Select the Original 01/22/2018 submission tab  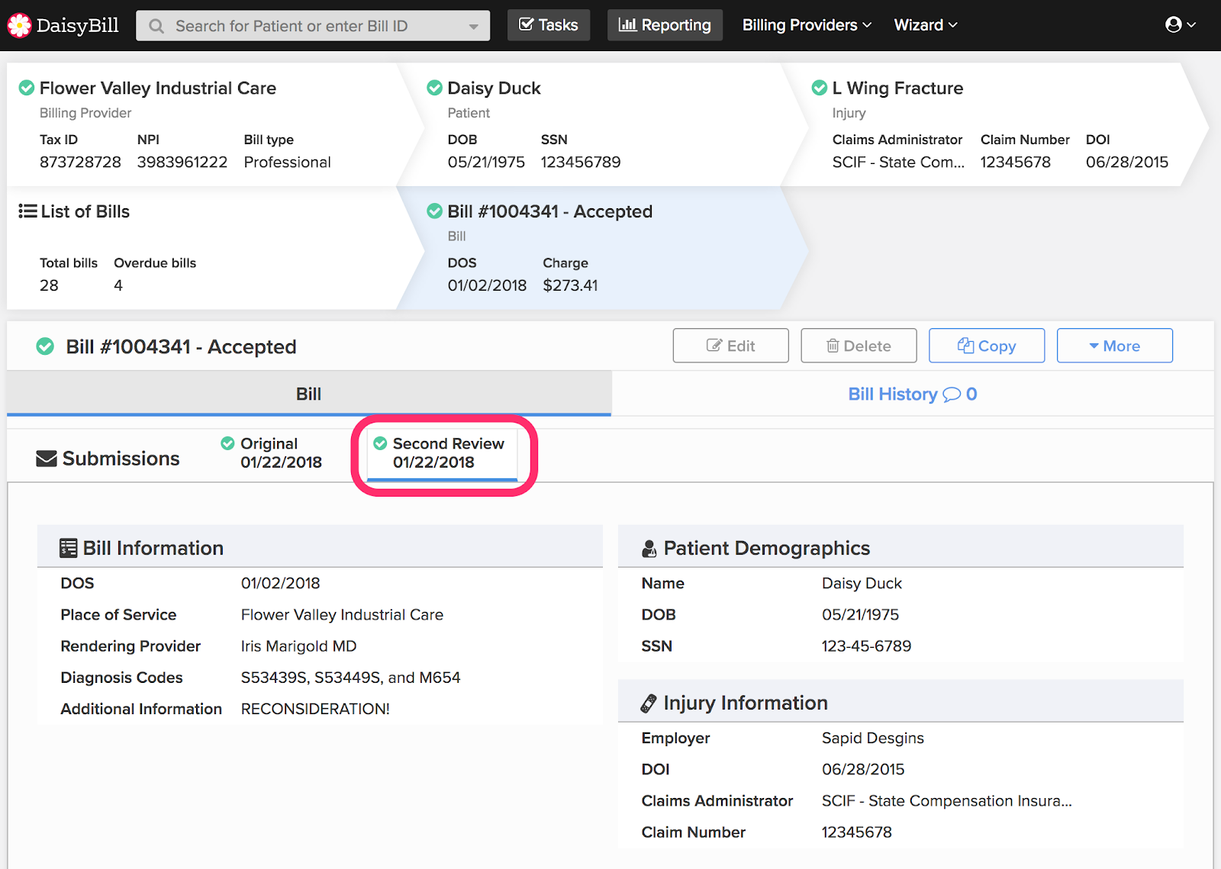pyautogui.click(x=272, y=453)
